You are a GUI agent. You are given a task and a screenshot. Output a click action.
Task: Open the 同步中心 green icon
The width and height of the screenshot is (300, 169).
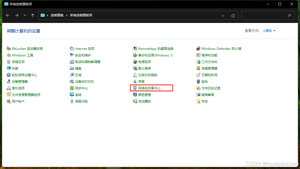tap(72, 88)
